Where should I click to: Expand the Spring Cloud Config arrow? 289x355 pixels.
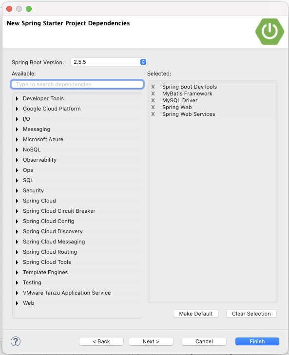[17, 221]
